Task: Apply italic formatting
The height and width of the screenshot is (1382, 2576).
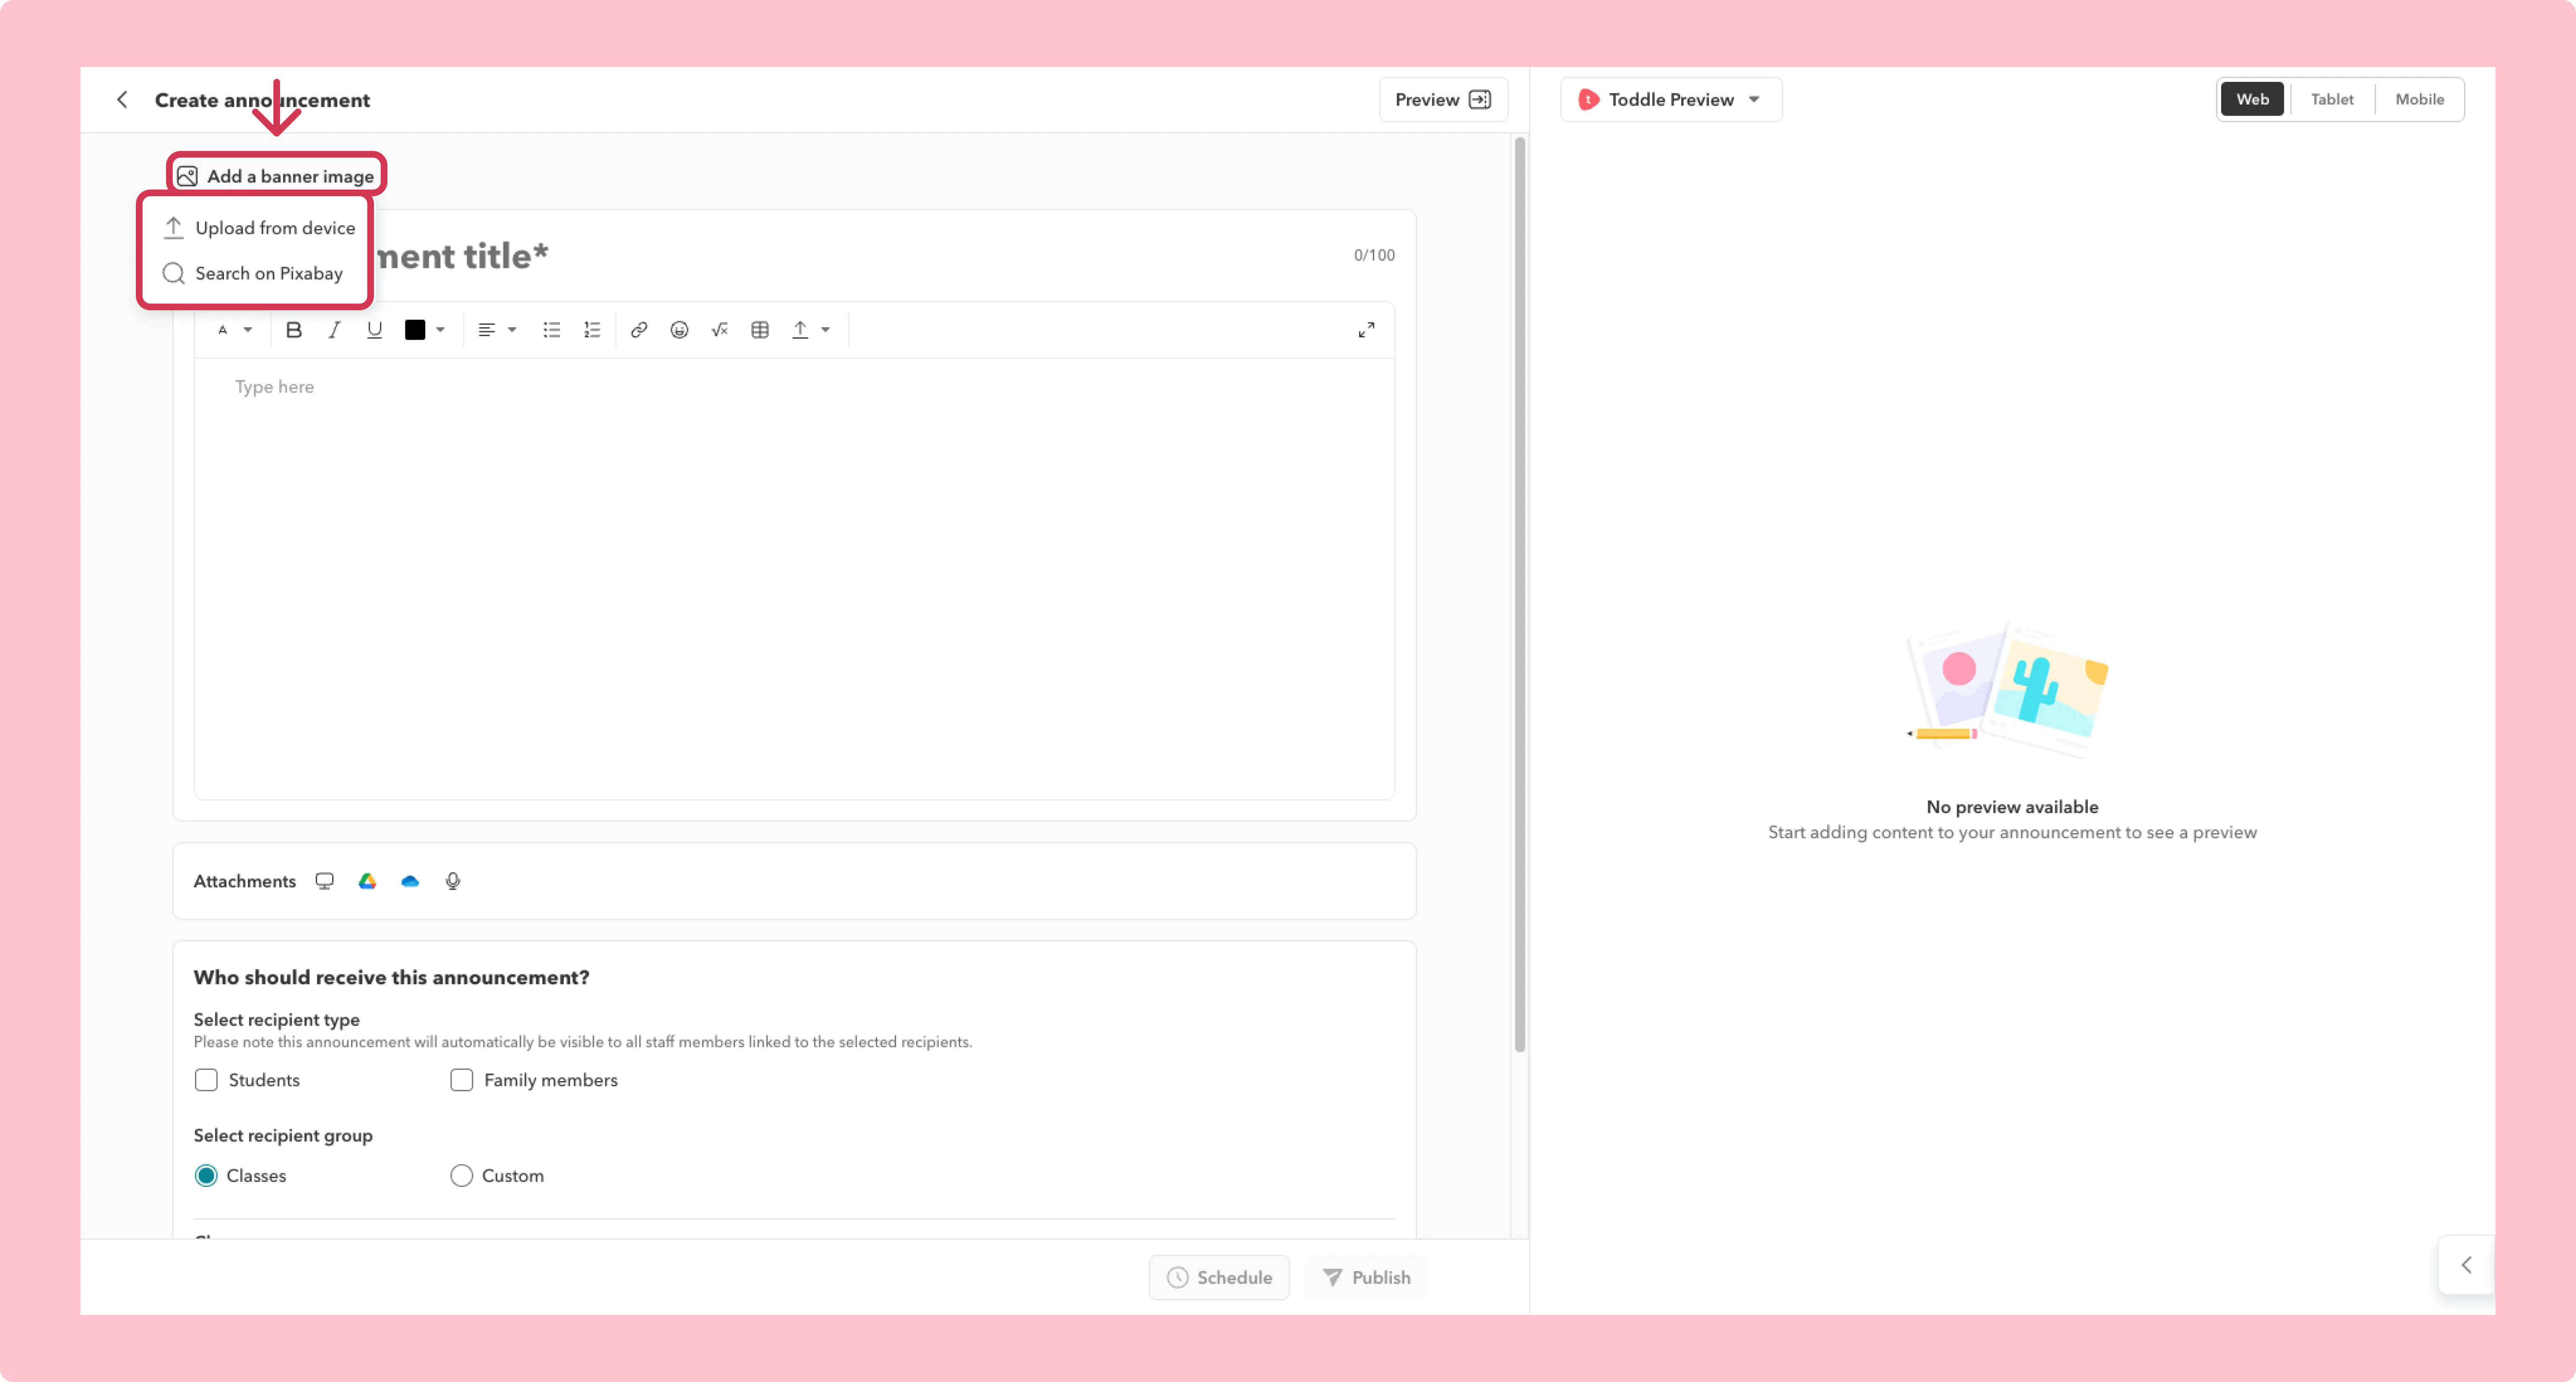Action: [334, 330]
